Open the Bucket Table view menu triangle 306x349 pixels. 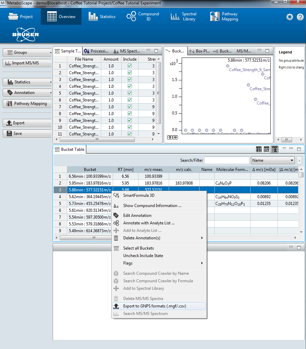tap(284, 148)
